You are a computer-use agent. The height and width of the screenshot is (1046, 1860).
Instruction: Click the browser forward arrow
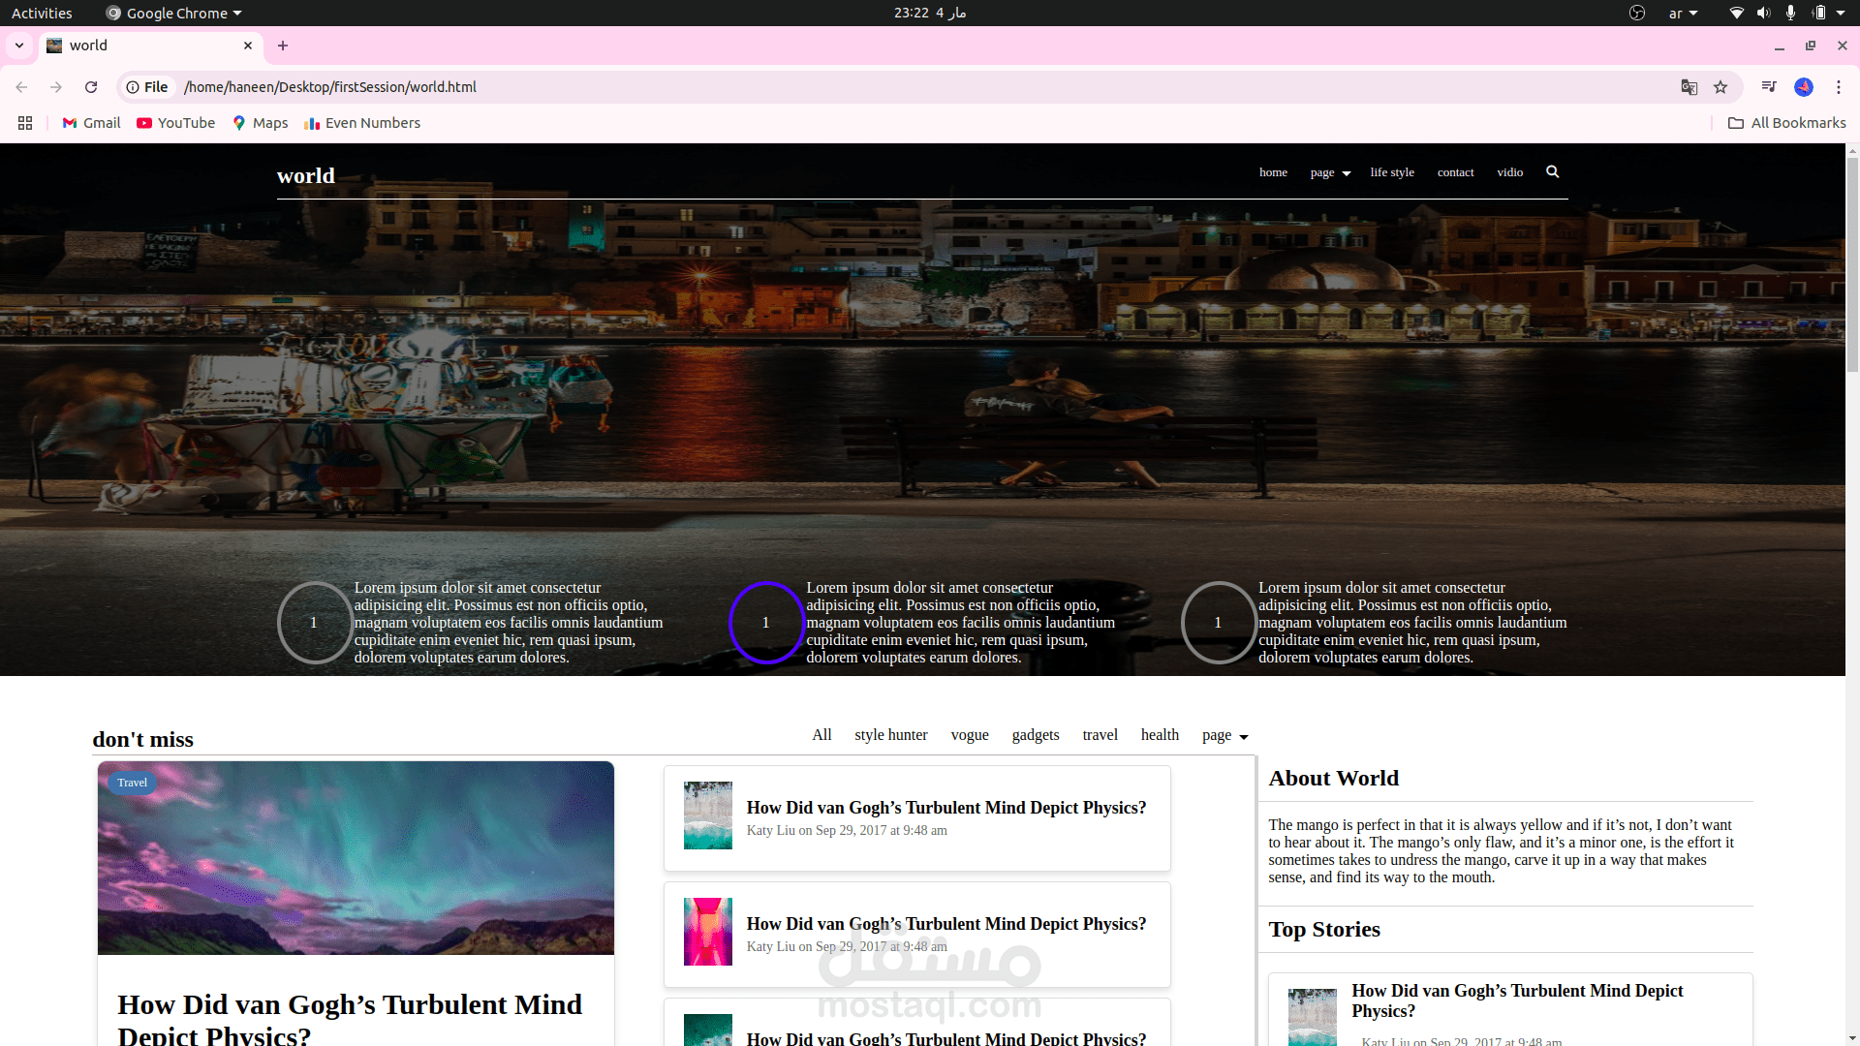click(56, 87)
